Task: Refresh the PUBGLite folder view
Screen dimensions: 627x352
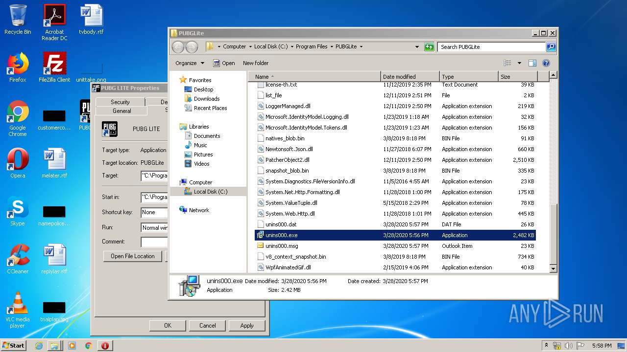Action: pyautogui.click(x=429, y=47)
